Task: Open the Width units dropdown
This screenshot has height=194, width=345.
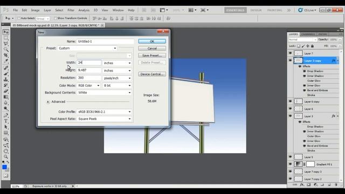Action: coord(118,63)
